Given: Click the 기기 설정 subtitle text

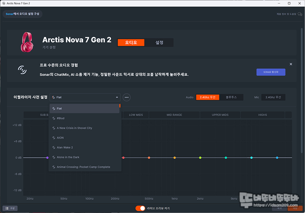Looking at the screenshot, I should click(49, 47).
